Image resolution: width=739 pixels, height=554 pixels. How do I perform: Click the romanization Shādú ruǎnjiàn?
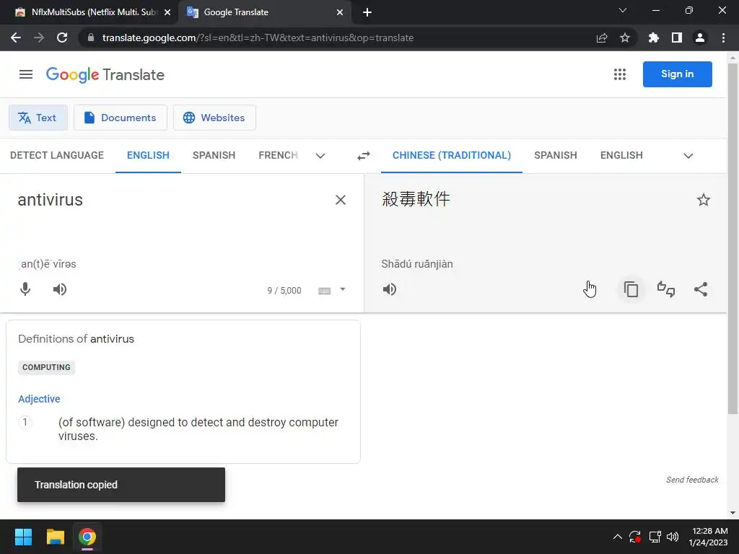(416, 264)
